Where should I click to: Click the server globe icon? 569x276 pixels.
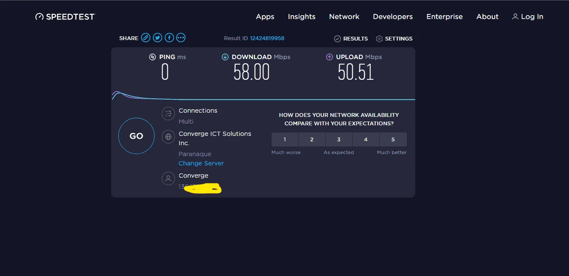click(x=168, y=136)
